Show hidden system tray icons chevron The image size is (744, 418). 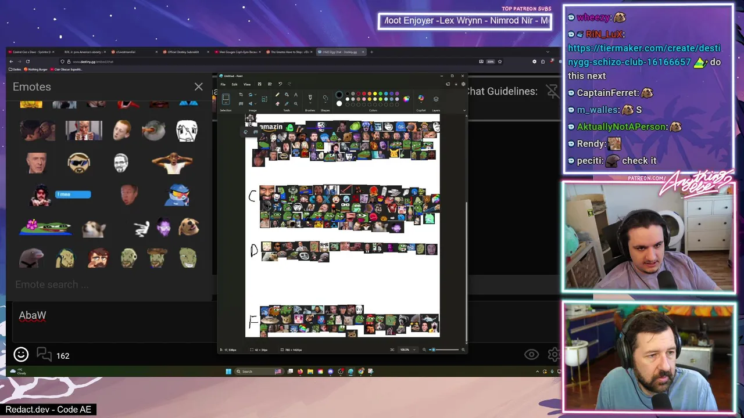click(x=538, y=372)
